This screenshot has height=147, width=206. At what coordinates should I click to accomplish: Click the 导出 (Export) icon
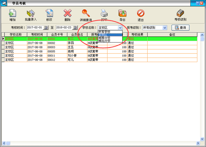click(122, 13)
